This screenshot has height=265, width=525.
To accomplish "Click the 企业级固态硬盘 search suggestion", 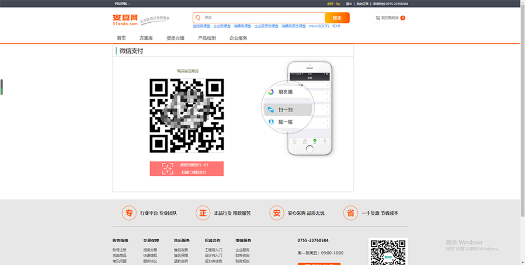I will (x=266, y=26).
